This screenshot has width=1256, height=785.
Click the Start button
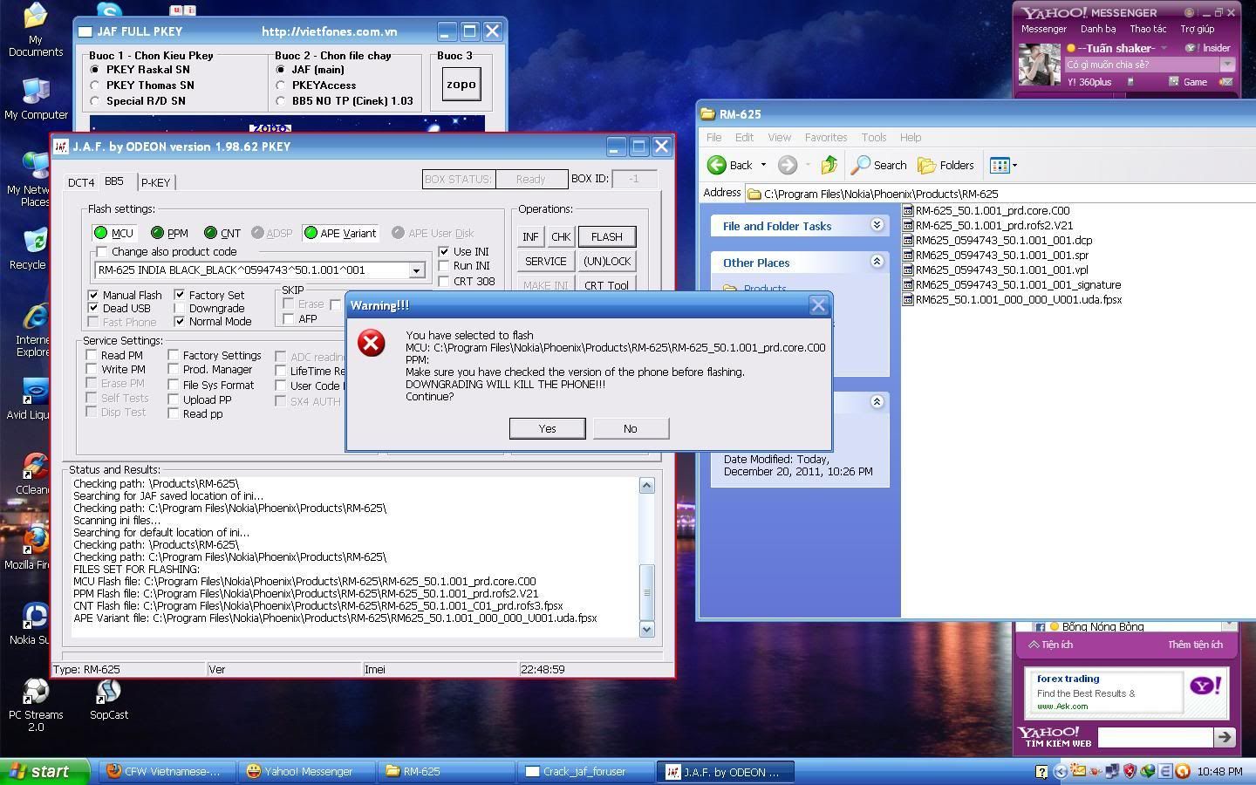[44, 771]
